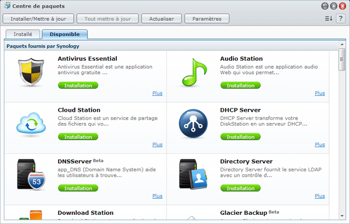The height and width of the screenshot is (224, 350).
Task: Install DNSServer package
Action: 78,188
